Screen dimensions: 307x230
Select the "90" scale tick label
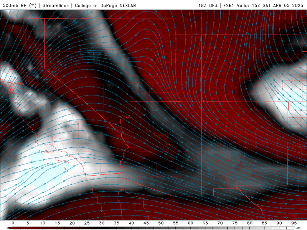[x=279, y=223]
